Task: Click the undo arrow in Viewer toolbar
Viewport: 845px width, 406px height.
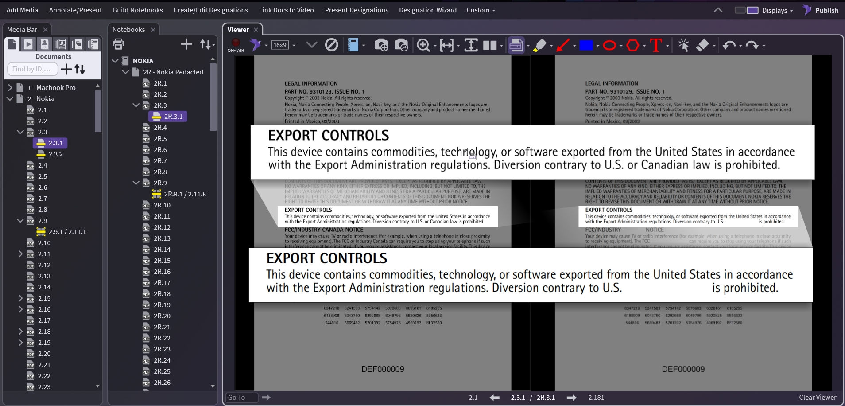Action: (729, 45)
